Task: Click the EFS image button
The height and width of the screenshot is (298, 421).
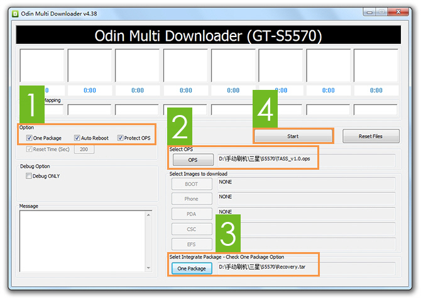Action: 192,245
